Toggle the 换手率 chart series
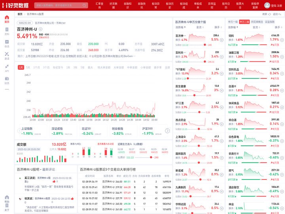This screenshot has width=285, height=214. 158,67
